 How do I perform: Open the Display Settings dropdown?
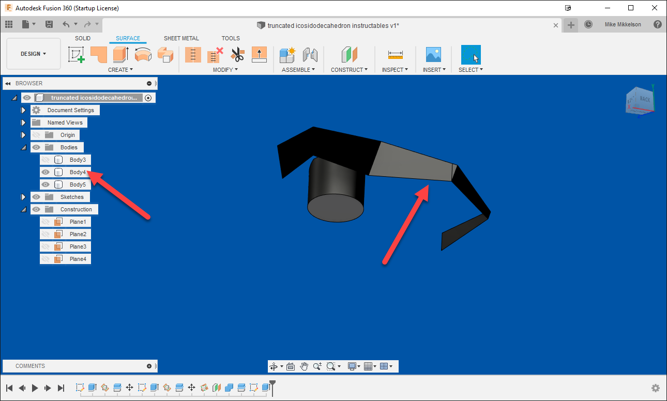click(x=354, y=366)
